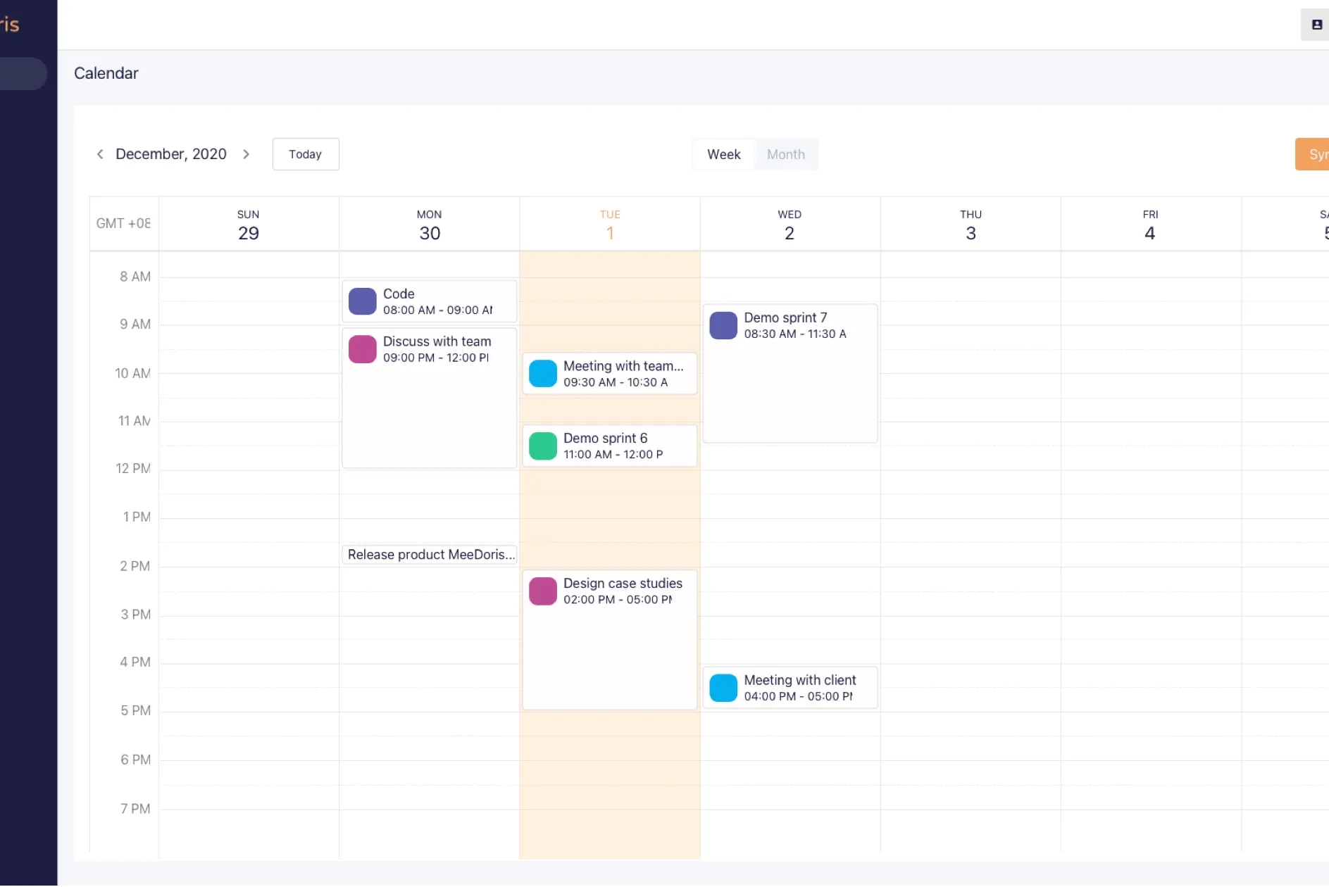Screen dimensions: 1329x887
Task: Click the Today button
Action: pos(305,154)
